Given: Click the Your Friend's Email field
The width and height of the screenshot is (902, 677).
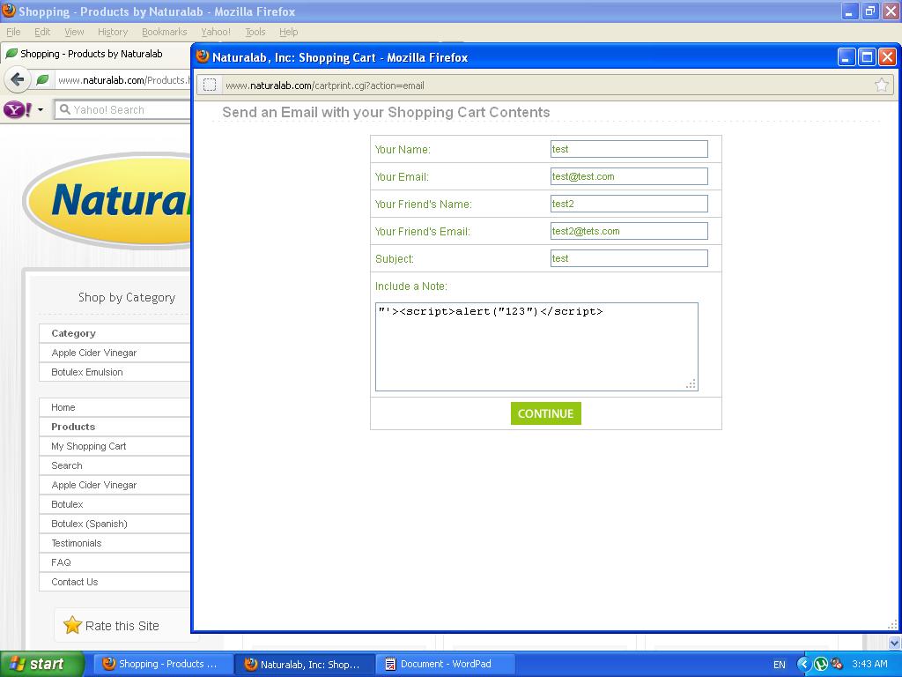Looking at the screenshot, I should tap(629, 231).
